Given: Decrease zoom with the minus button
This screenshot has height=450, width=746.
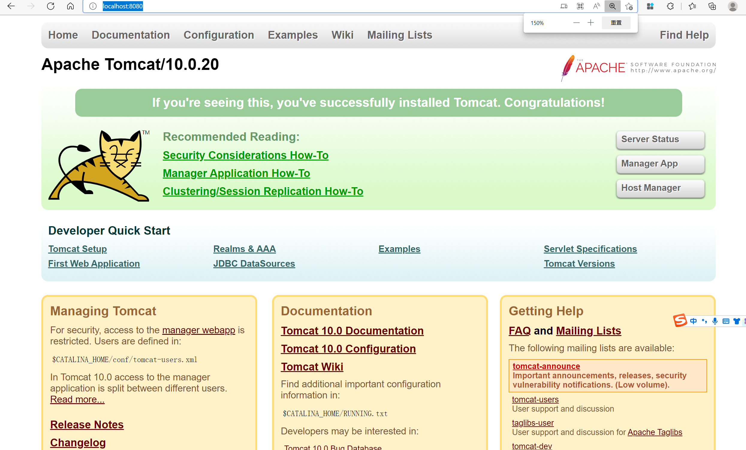Looking at the screenshot, I should pos(576,23).
